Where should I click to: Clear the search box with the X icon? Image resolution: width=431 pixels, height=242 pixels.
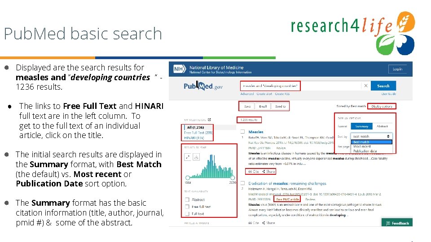(366, 86)
